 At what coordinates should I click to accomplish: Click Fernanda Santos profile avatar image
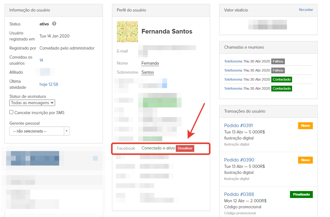[127, 32]
